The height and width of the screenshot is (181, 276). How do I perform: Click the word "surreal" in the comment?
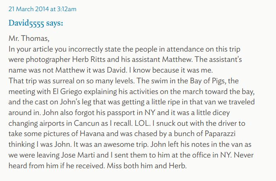pyautogui.click(x=54, y=78)
